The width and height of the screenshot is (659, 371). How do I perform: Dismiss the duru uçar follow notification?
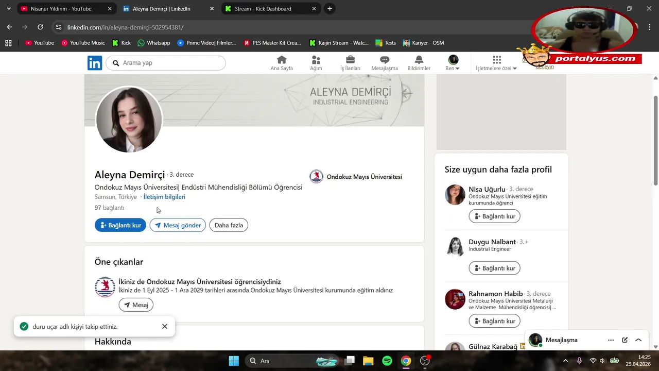click(165, 326)
